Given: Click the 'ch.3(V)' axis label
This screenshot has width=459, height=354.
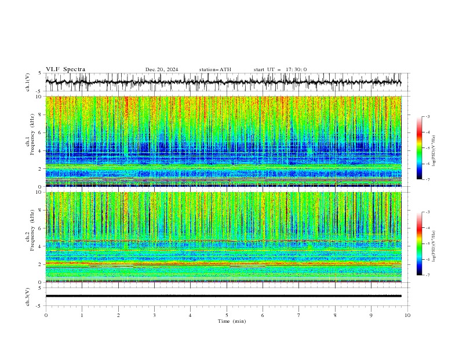Looking at the screenshot, I should pos(28,297).
